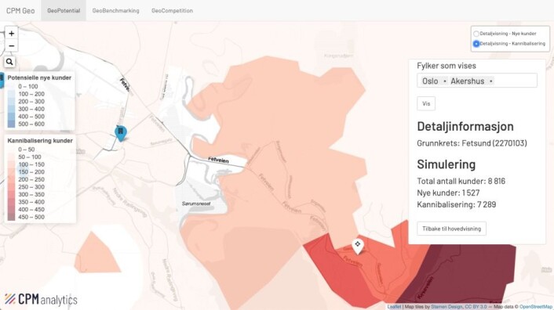Screen dimensions: 554x310
Task: Remove the Oslo tag from the county filter
Action: pos(445,81)
